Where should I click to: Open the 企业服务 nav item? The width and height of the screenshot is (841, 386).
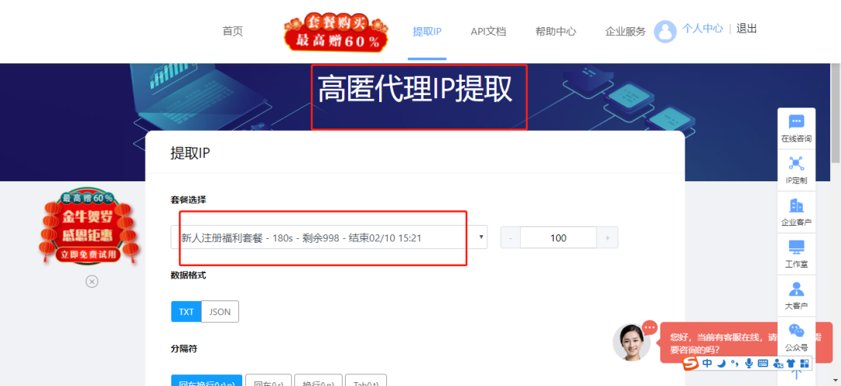[x=625, y=31]
